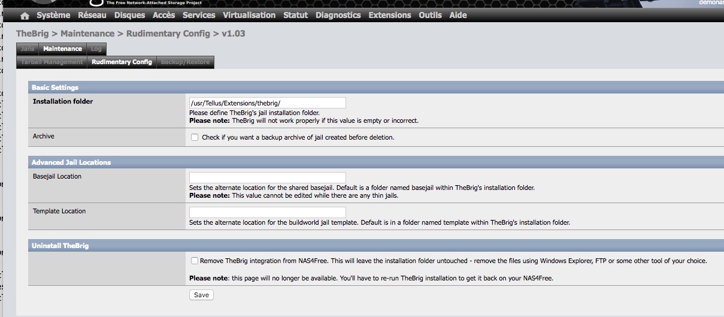Enable backup archive before jail deletion checkbox

(x=195, y=137)
